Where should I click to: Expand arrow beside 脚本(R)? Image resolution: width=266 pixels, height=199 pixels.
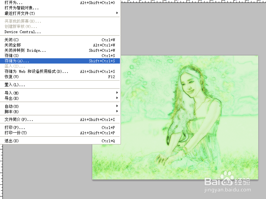click(117, 111)
